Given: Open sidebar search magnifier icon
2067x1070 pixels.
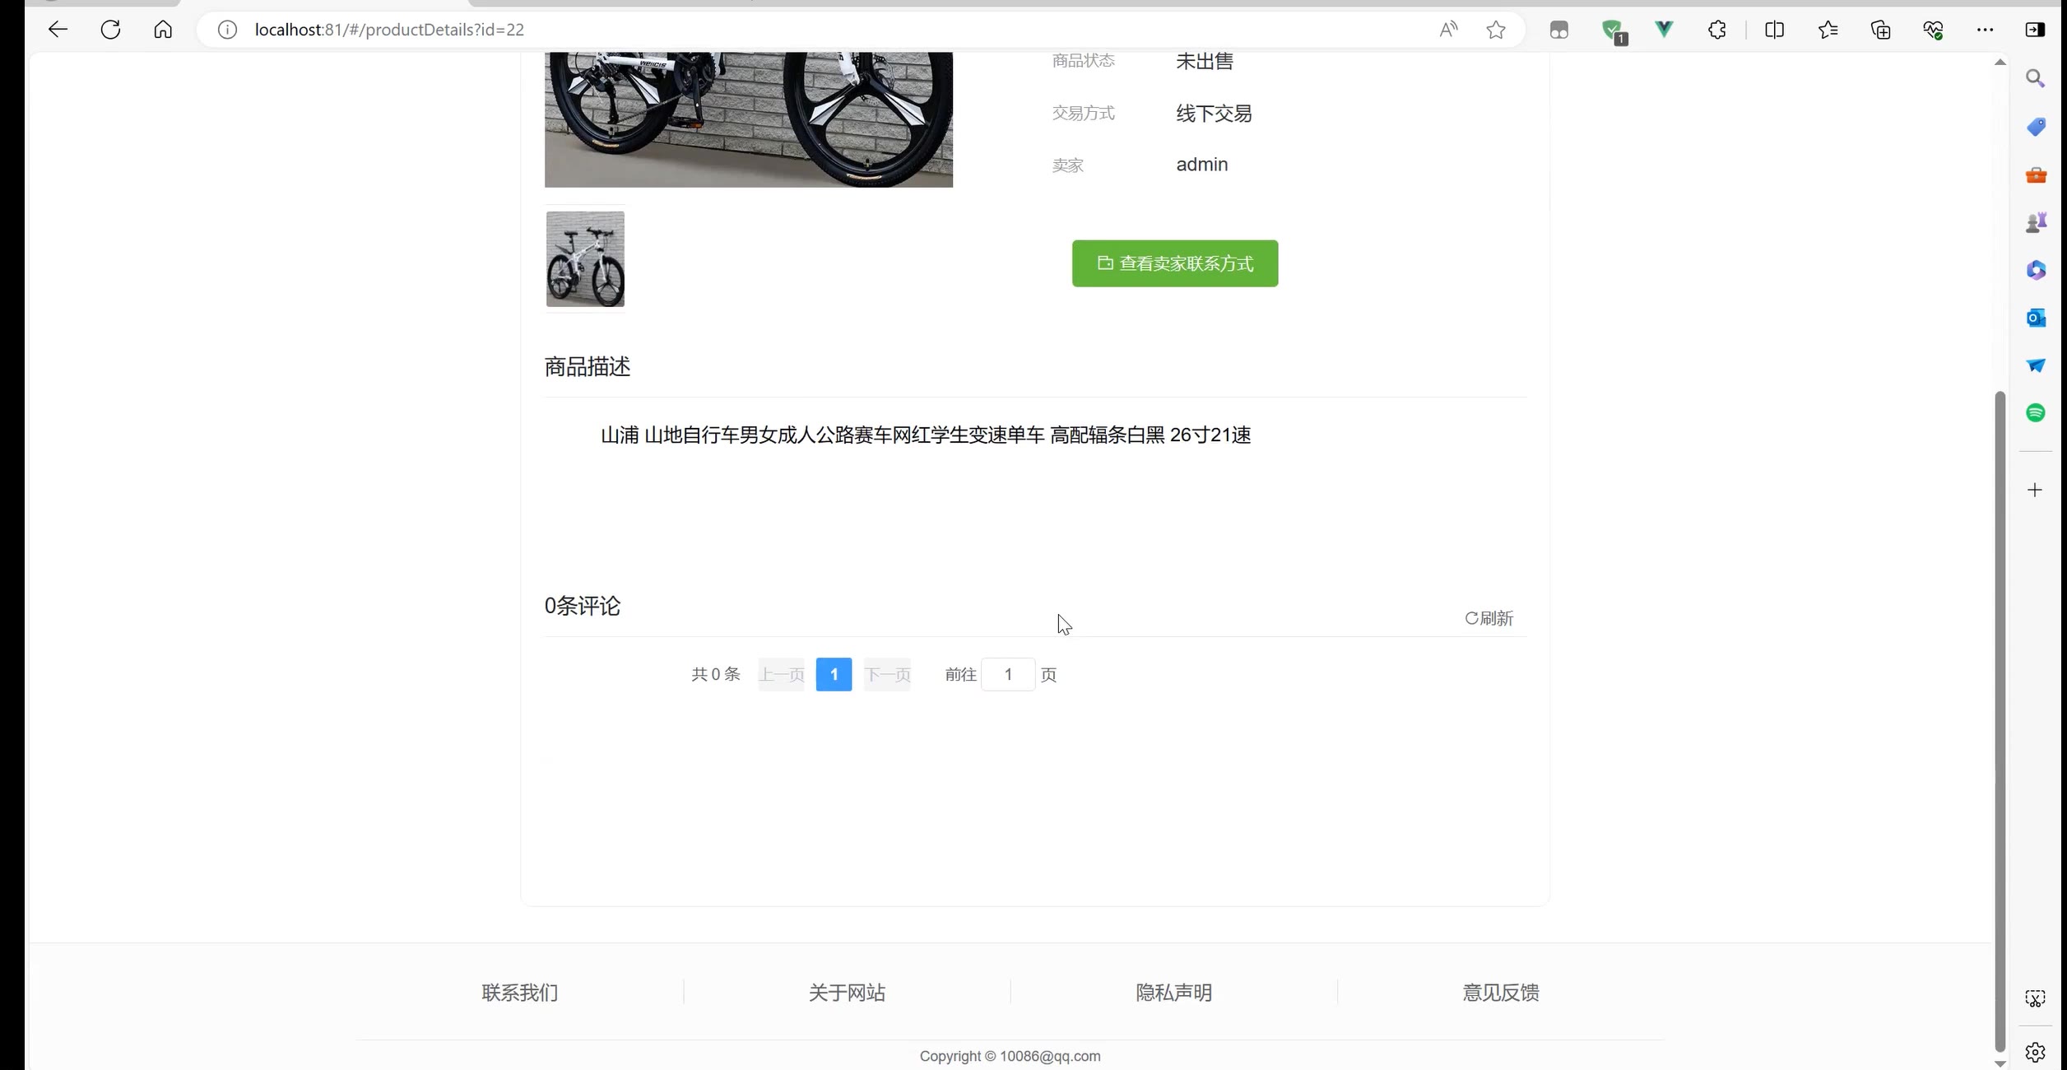Looking at the screenshot, I should click(x=2036, y=79).
